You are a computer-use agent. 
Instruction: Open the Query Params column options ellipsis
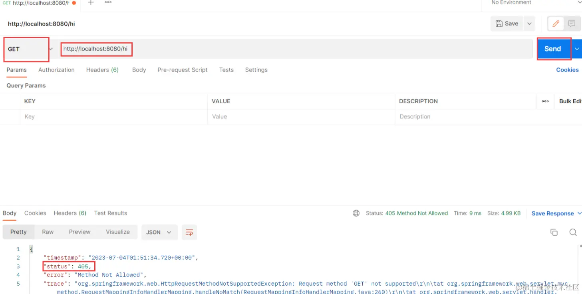click(545, 101)
